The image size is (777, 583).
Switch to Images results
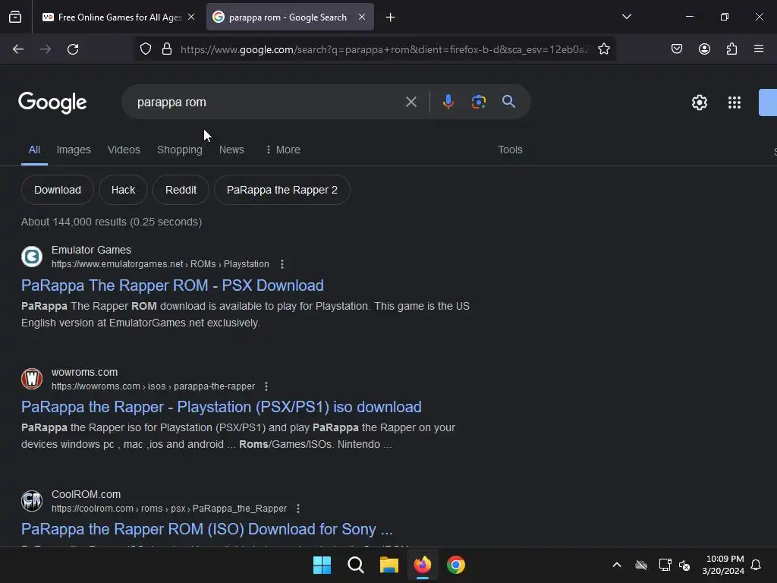(x=74, y=150)
